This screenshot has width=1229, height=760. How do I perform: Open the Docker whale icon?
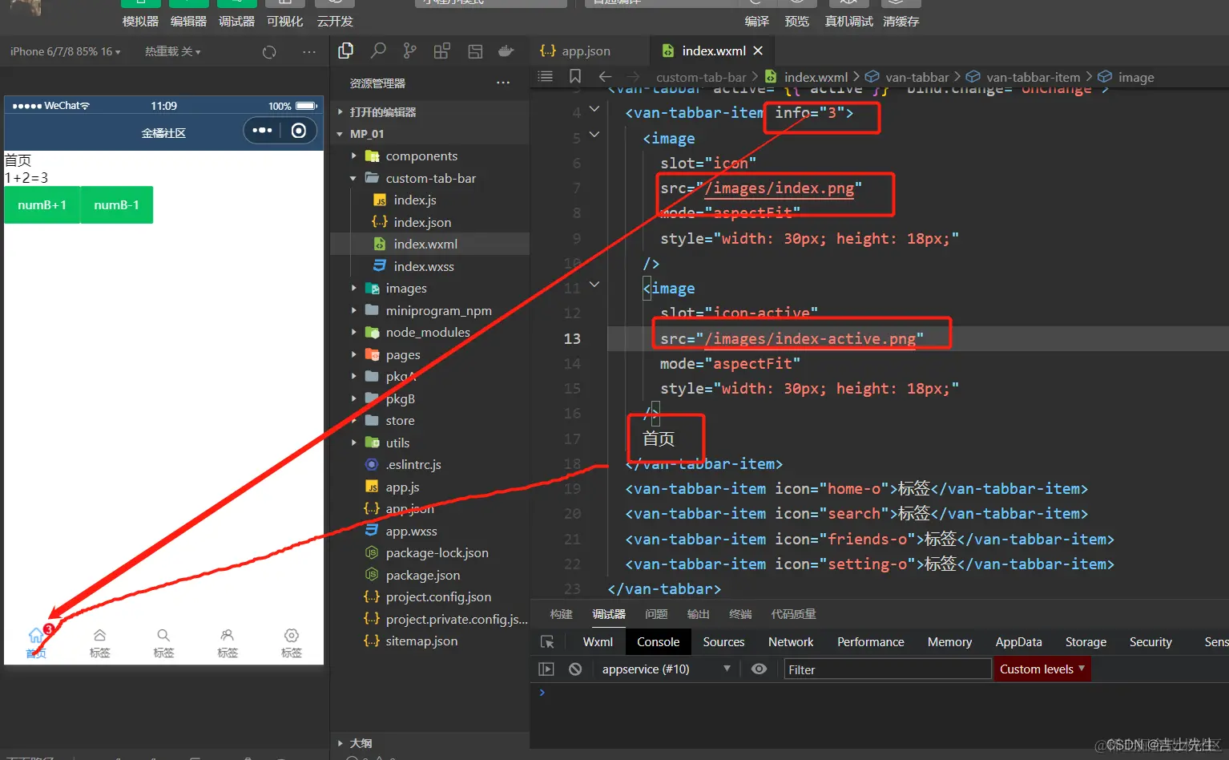point(506,51)
